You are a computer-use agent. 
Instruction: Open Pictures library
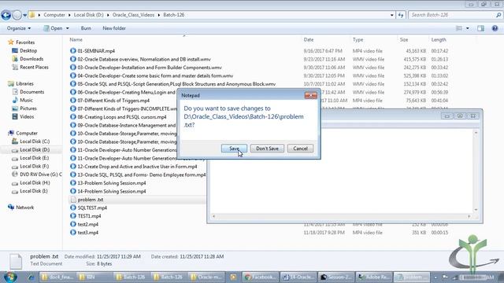(x=28, y=108)
